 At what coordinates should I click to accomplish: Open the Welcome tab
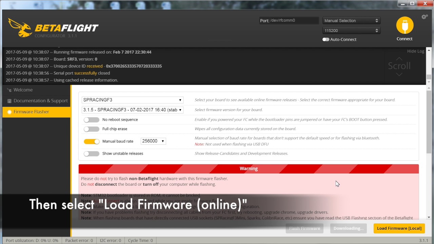pyautogui.click(x=37, y=90)
